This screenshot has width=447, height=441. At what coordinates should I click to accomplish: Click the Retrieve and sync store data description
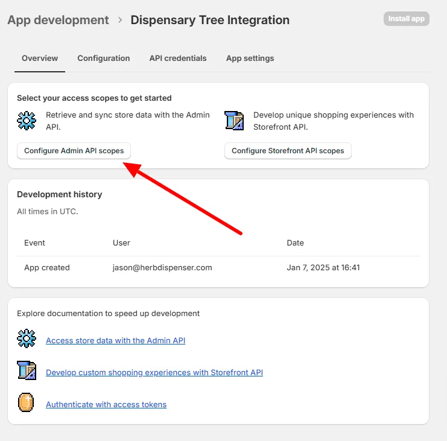(x=128, y=121)
